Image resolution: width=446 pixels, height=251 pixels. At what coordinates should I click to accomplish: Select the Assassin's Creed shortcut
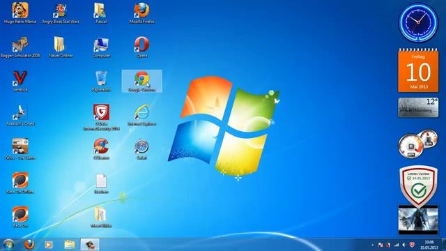pos(20,115)
